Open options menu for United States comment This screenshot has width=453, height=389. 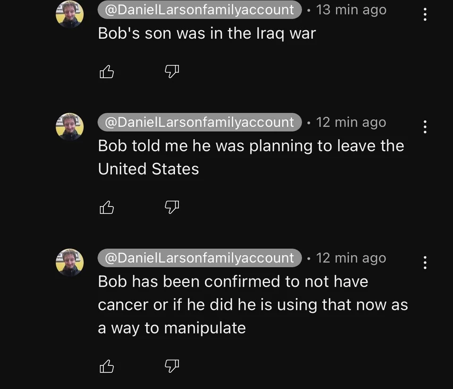point(425,126)
